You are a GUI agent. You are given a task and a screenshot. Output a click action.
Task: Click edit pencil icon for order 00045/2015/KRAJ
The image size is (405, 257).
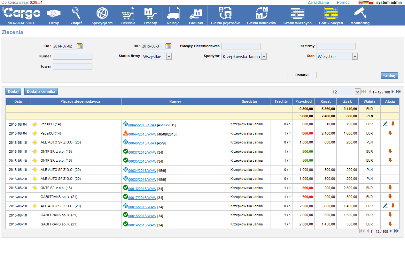coord(386,124)
